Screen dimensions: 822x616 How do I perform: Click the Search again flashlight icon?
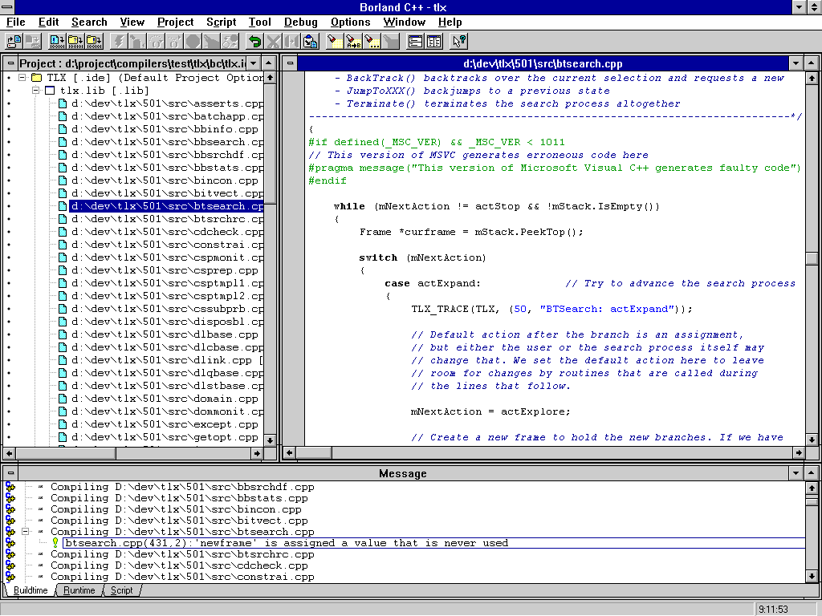pyautogui.click(x=372, y=42)
